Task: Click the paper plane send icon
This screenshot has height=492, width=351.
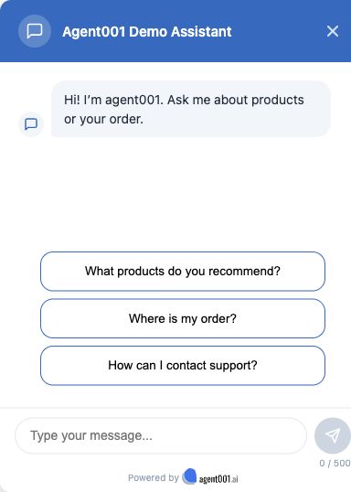Action: tap(332, 435)
